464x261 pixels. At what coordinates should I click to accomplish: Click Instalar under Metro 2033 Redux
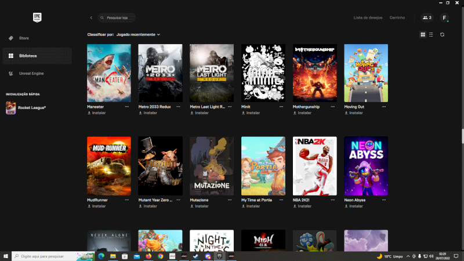150,113
